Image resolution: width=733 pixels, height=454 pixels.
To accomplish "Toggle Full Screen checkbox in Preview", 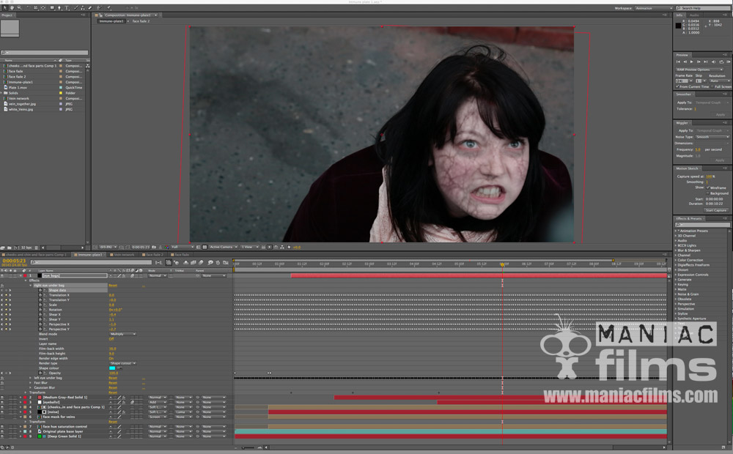I will (x=712, y=86).
